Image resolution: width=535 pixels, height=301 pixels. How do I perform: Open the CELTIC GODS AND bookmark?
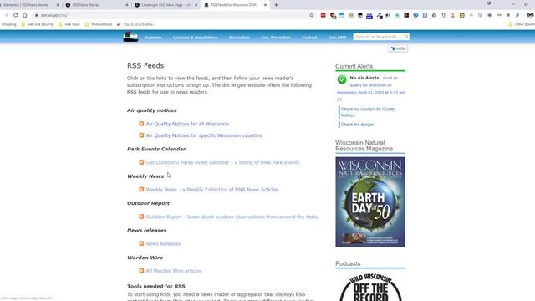click(x=135, y=24)
